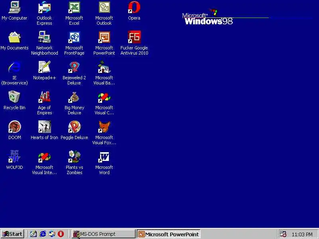This screenshot has width=319, height=239.
Task: Click the Task Scheduler system tray icon
Action: coord(283,234)
